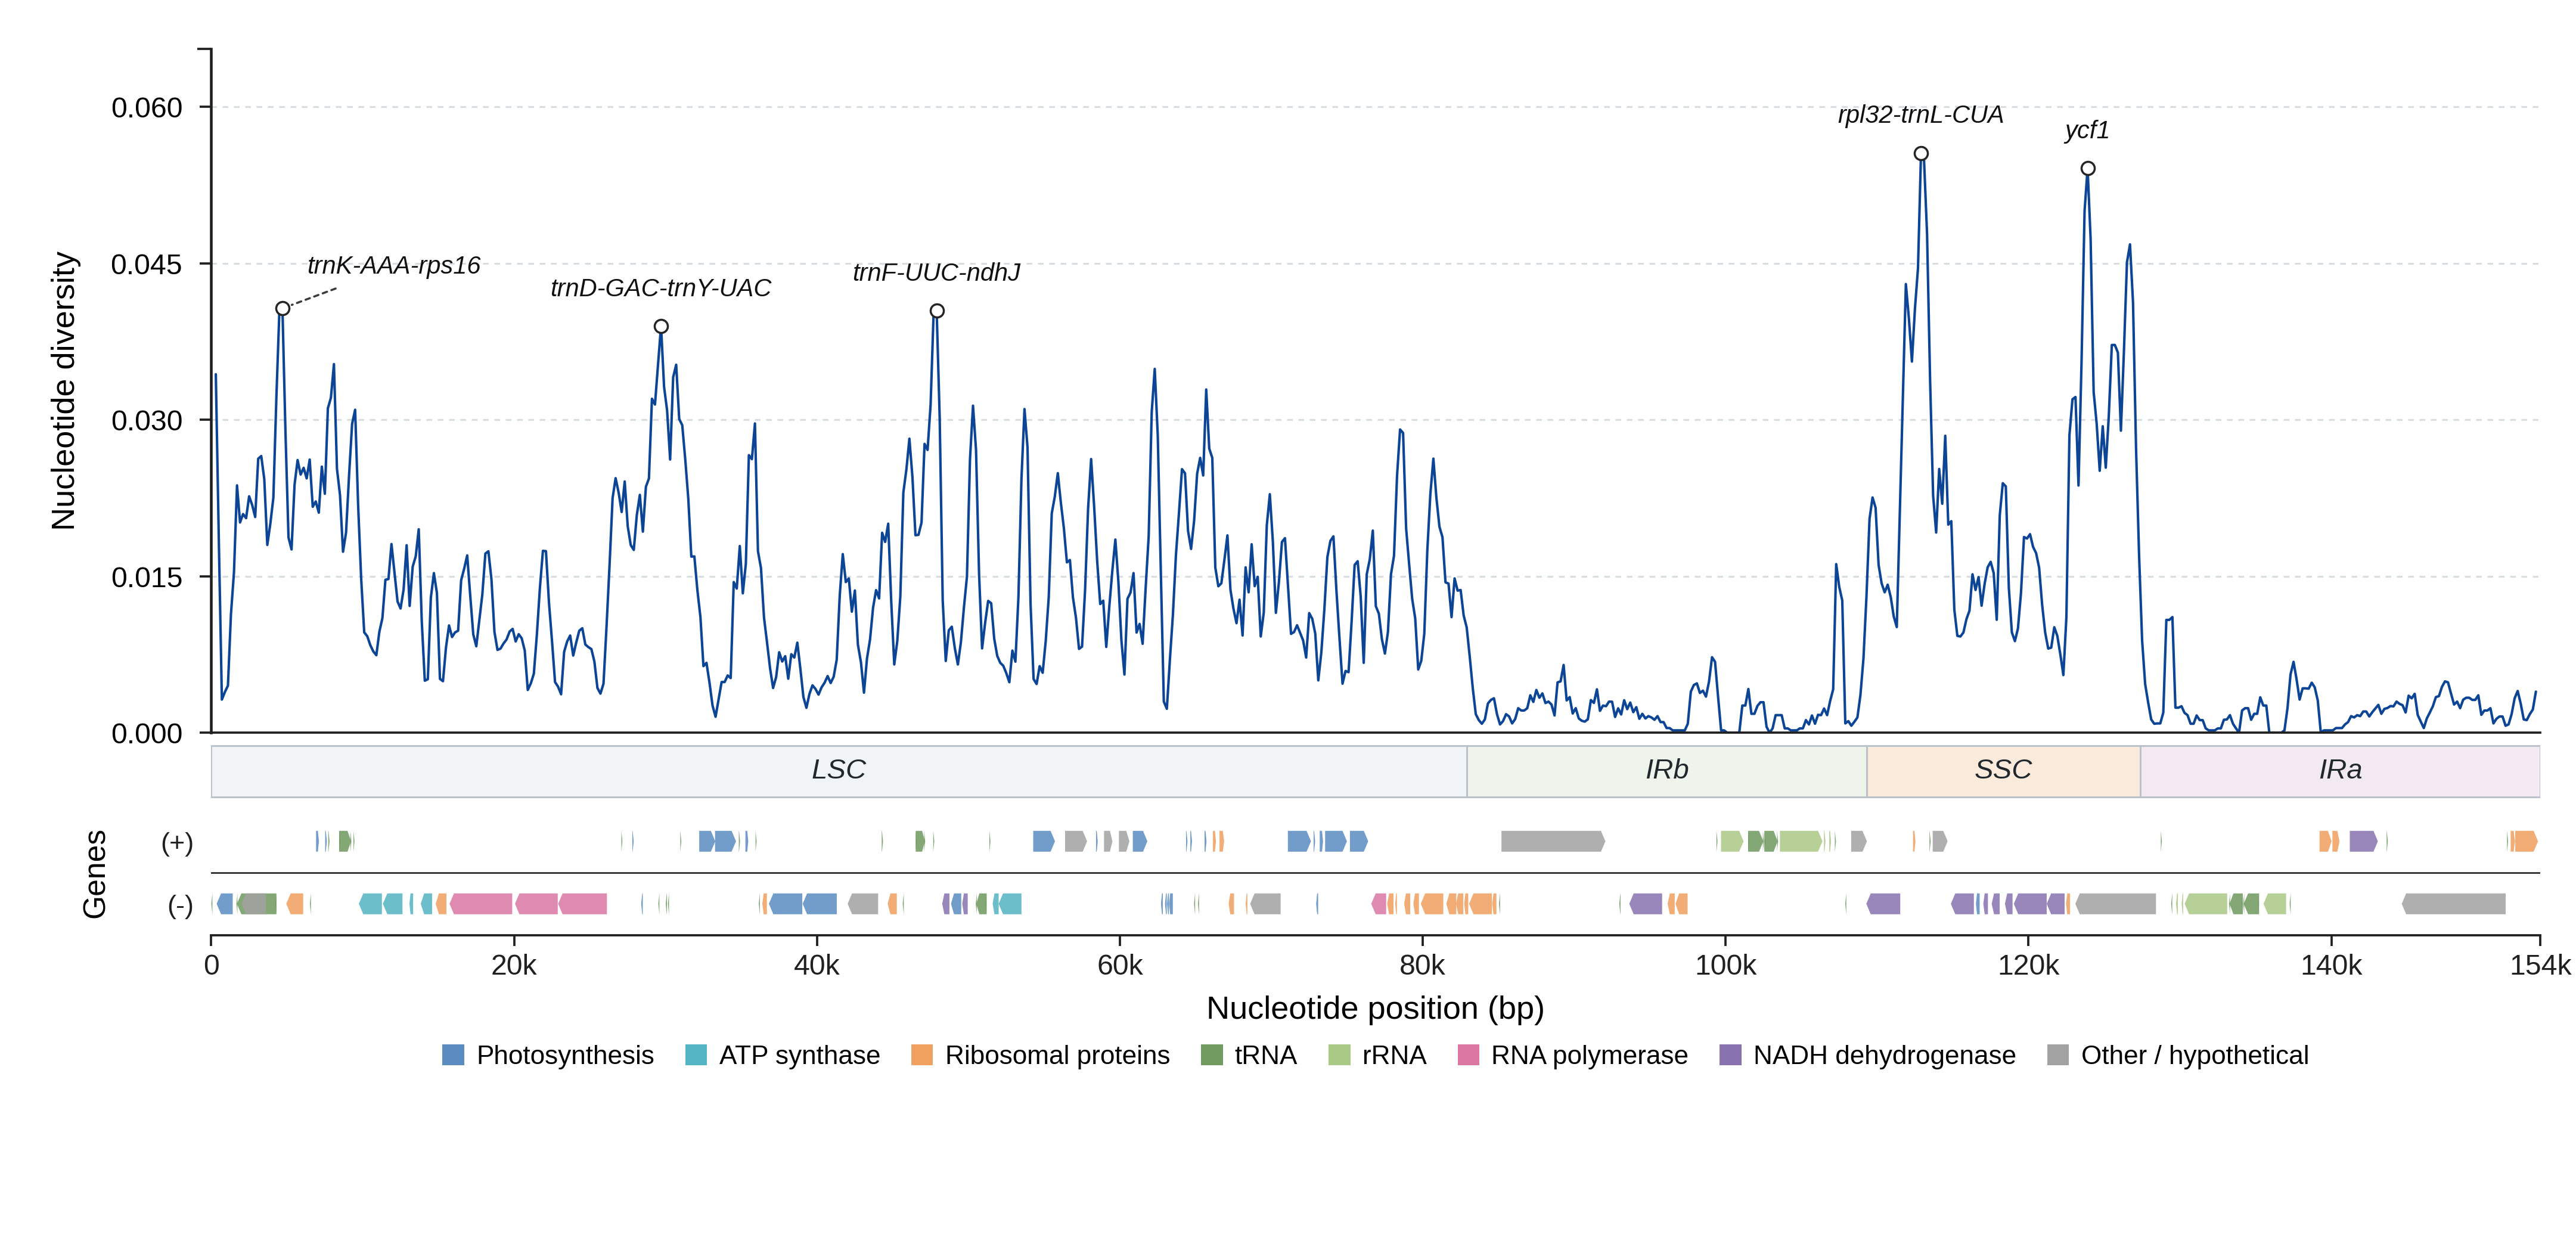Click the 'Ribosomal proteins' legend text
Image resolution: width=2576 pixels, height=1253 pixels.
click(x=1057, y=1055)
